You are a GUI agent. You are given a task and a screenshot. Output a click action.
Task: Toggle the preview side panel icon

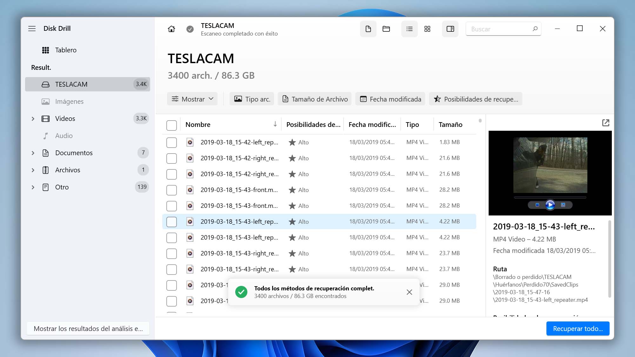click(450, 29)
